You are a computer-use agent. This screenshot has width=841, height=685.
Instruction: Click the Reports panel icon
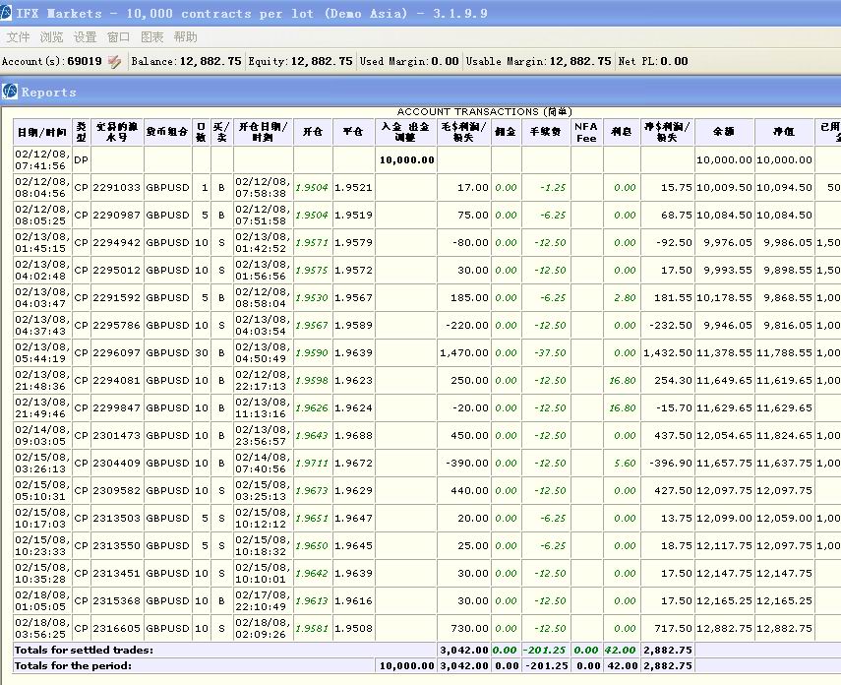tap(11, 92)
